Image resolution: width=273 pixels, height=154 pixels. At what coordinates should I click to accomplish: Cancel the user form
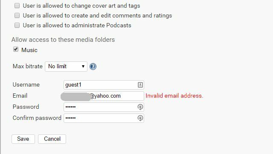click(52, 139)
